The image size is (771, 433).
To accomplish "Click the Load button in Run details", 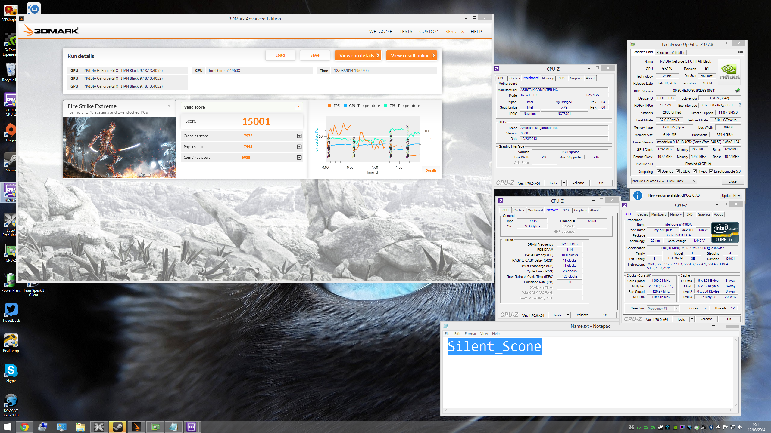I will point(280,55).
